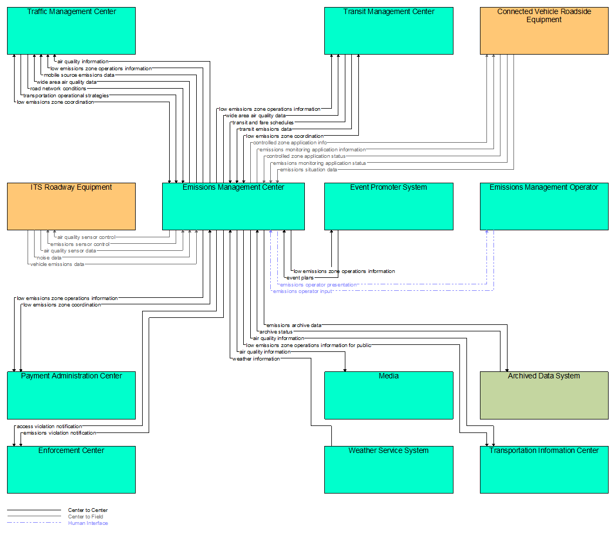
Task: Click 'access violation notification' label
Action: 49,427
